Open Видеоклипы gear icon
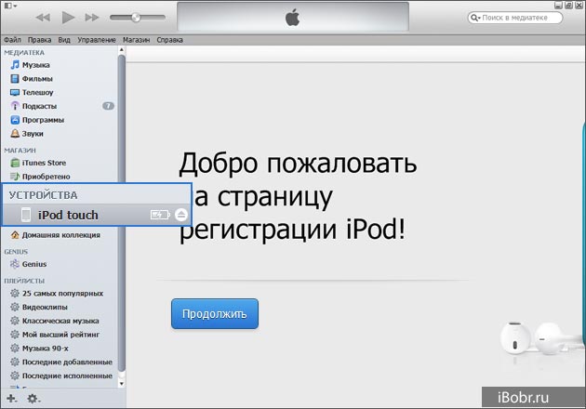Viewport: 586px width, 409px height. point(15,307)
